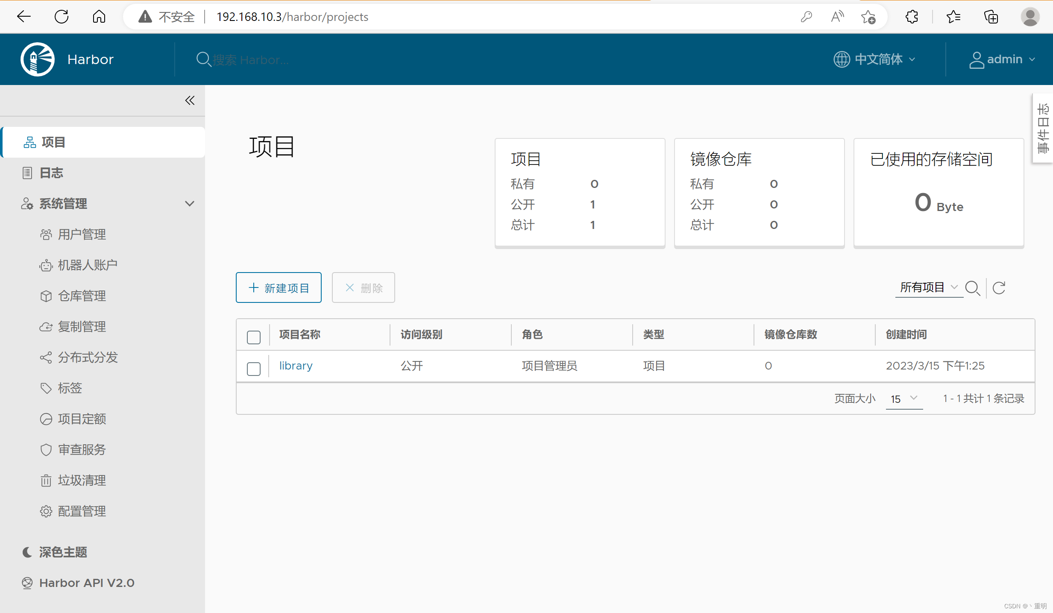Viewport: 1053px width, 613px height.
Task: Go back with the browser back arrow
Action: point(24,17)
